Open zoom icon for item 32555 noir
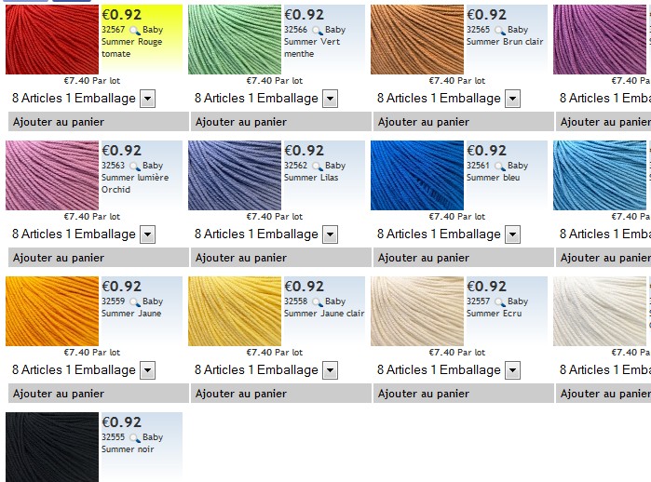Screen dimensions: 651x482 (134, 437)
